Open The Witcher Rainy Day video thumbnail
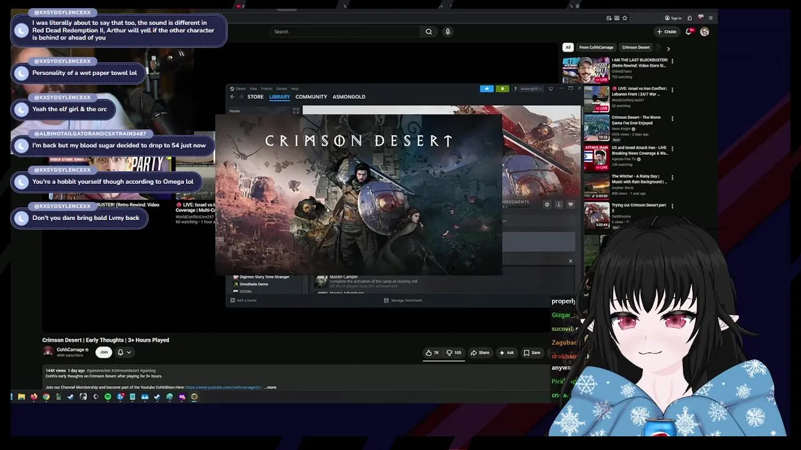801x450 pixels. 596,186
